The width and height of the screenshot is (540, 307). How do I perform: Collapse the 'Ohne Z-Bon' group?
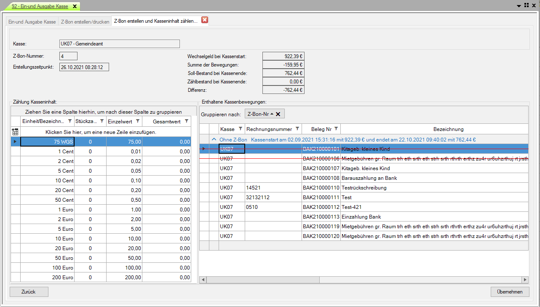(x=214, y=139)
